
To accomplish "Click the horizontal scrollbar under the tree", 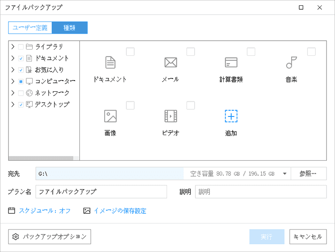I will coord(41,158).
